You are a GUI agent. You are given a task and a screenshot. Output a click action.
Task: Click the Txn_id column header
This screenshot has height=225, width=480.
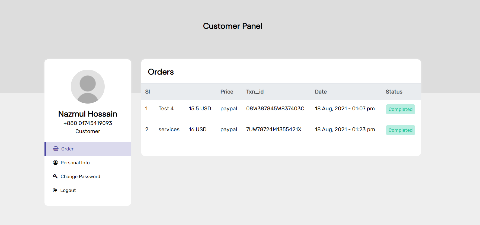coord(255,92)
